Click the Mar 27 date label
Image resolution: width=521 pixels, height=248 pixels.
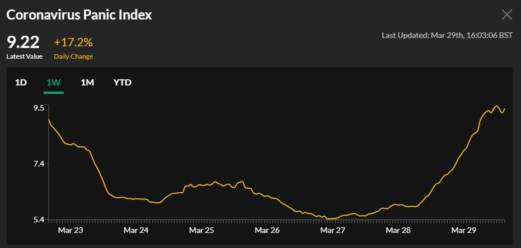(x=332, y=230)
